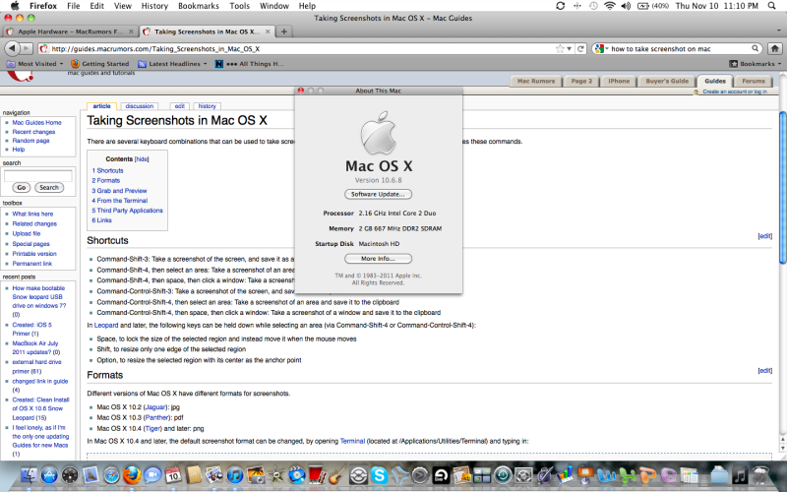Click the Firefox search box field
This screenshot has height=492, width=787.
pyautogui.click(x=678, y=48)
